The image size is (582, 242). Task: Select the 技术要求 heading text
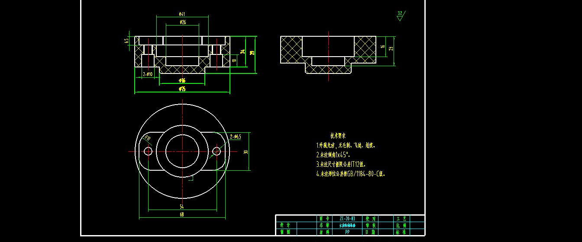(338, 136)
